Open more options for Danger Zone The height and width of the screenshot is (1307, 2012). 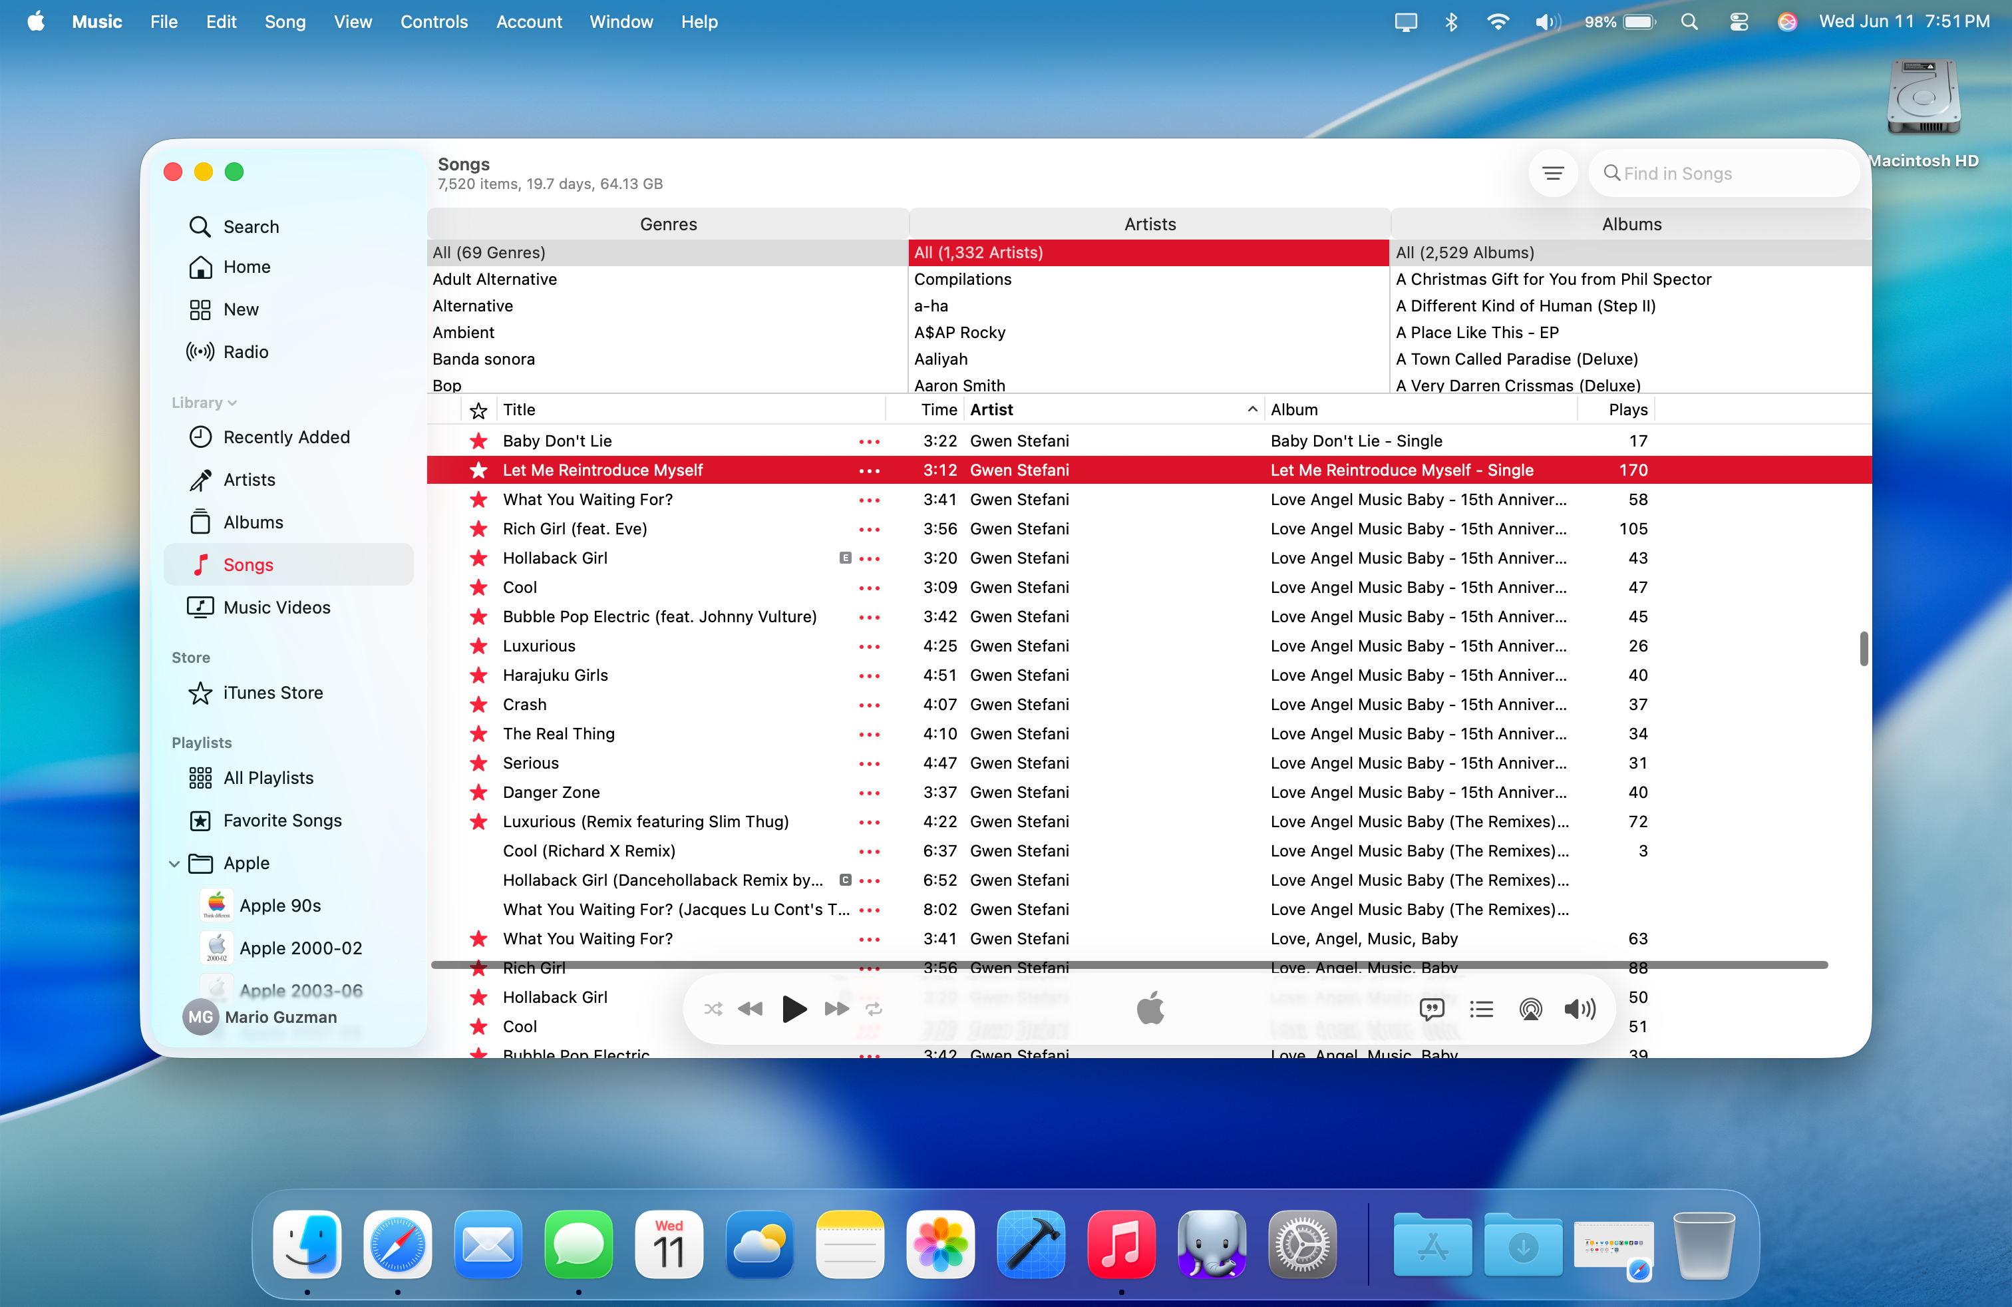pyautogui.click(x=869, y=793)
